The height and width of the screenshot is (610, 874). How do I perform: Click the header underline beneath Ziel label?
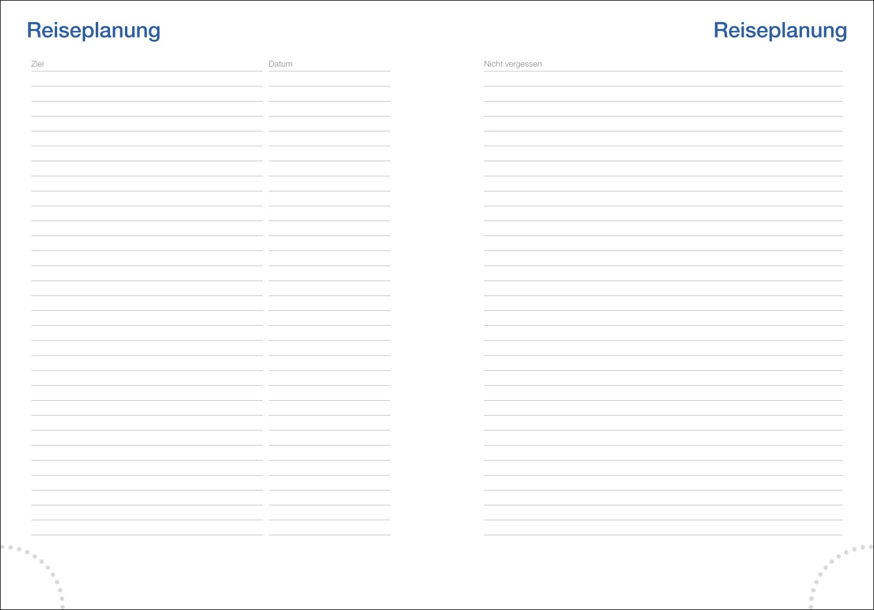click(x=146, y=71)
